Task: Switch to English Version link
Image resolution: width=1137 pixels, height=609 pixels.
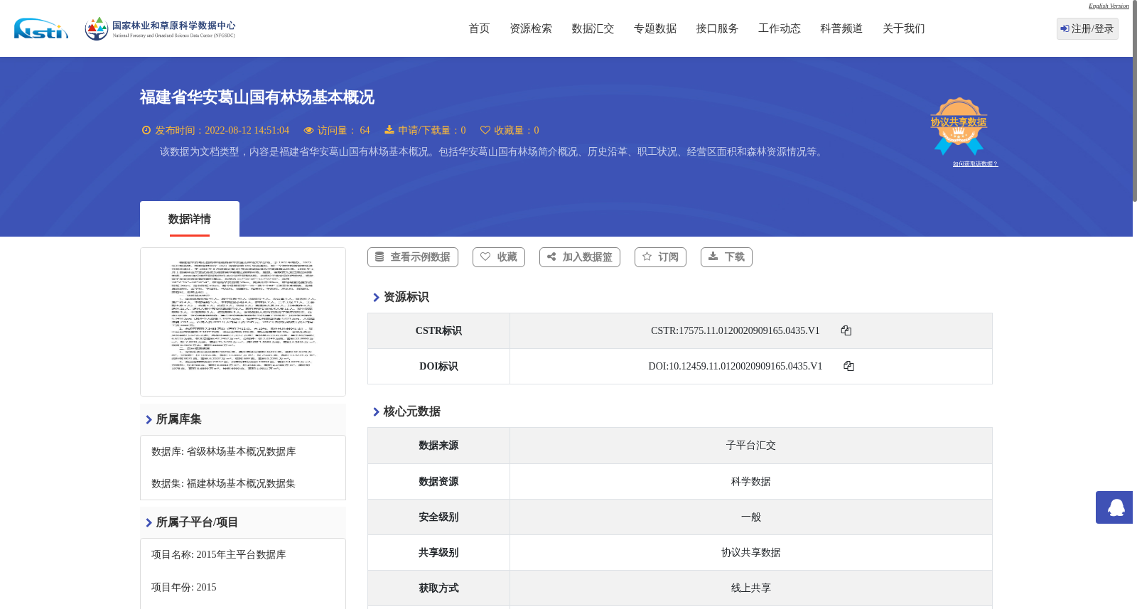Action: [x=1109, y=6]
